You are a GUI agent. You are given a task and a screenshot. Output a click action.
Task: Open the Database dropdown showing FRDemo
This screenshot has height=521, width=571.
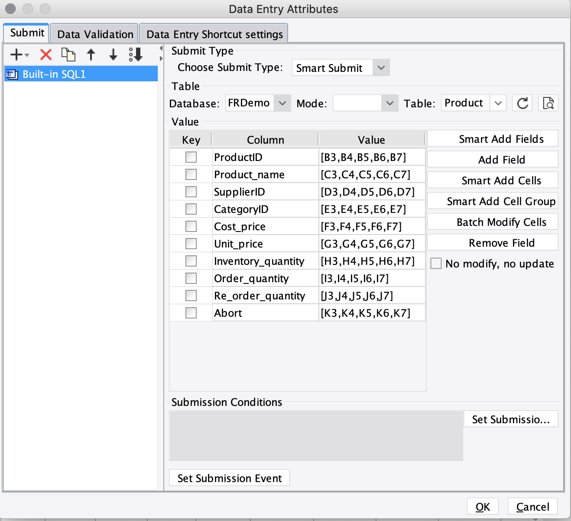[x=282, y=103]
